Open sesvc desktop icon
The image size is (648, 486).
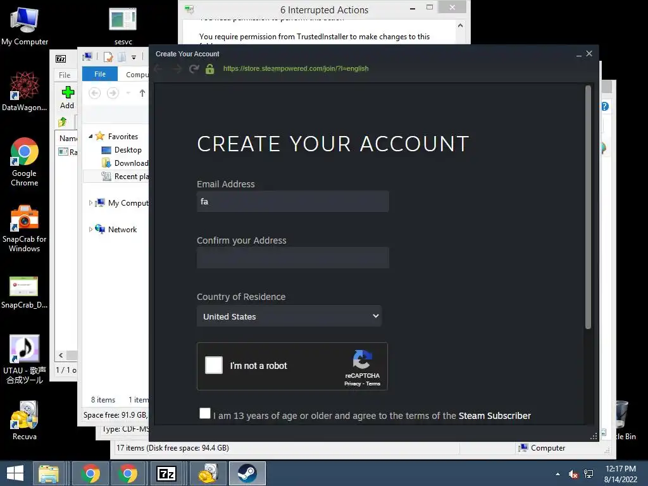coord(123,27)
